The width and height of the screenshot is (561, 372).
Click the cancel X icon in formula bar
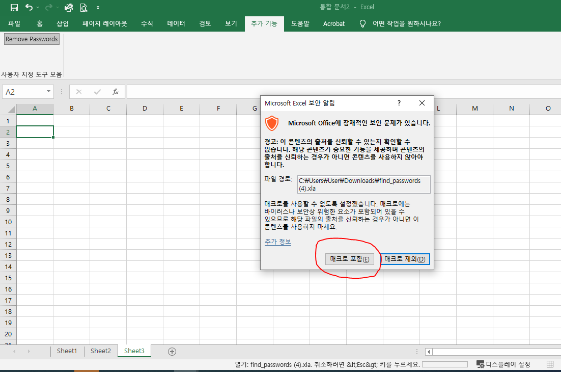point(79,92)
